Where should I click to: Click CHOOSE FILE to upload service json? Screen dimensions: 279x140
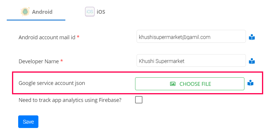190,84
